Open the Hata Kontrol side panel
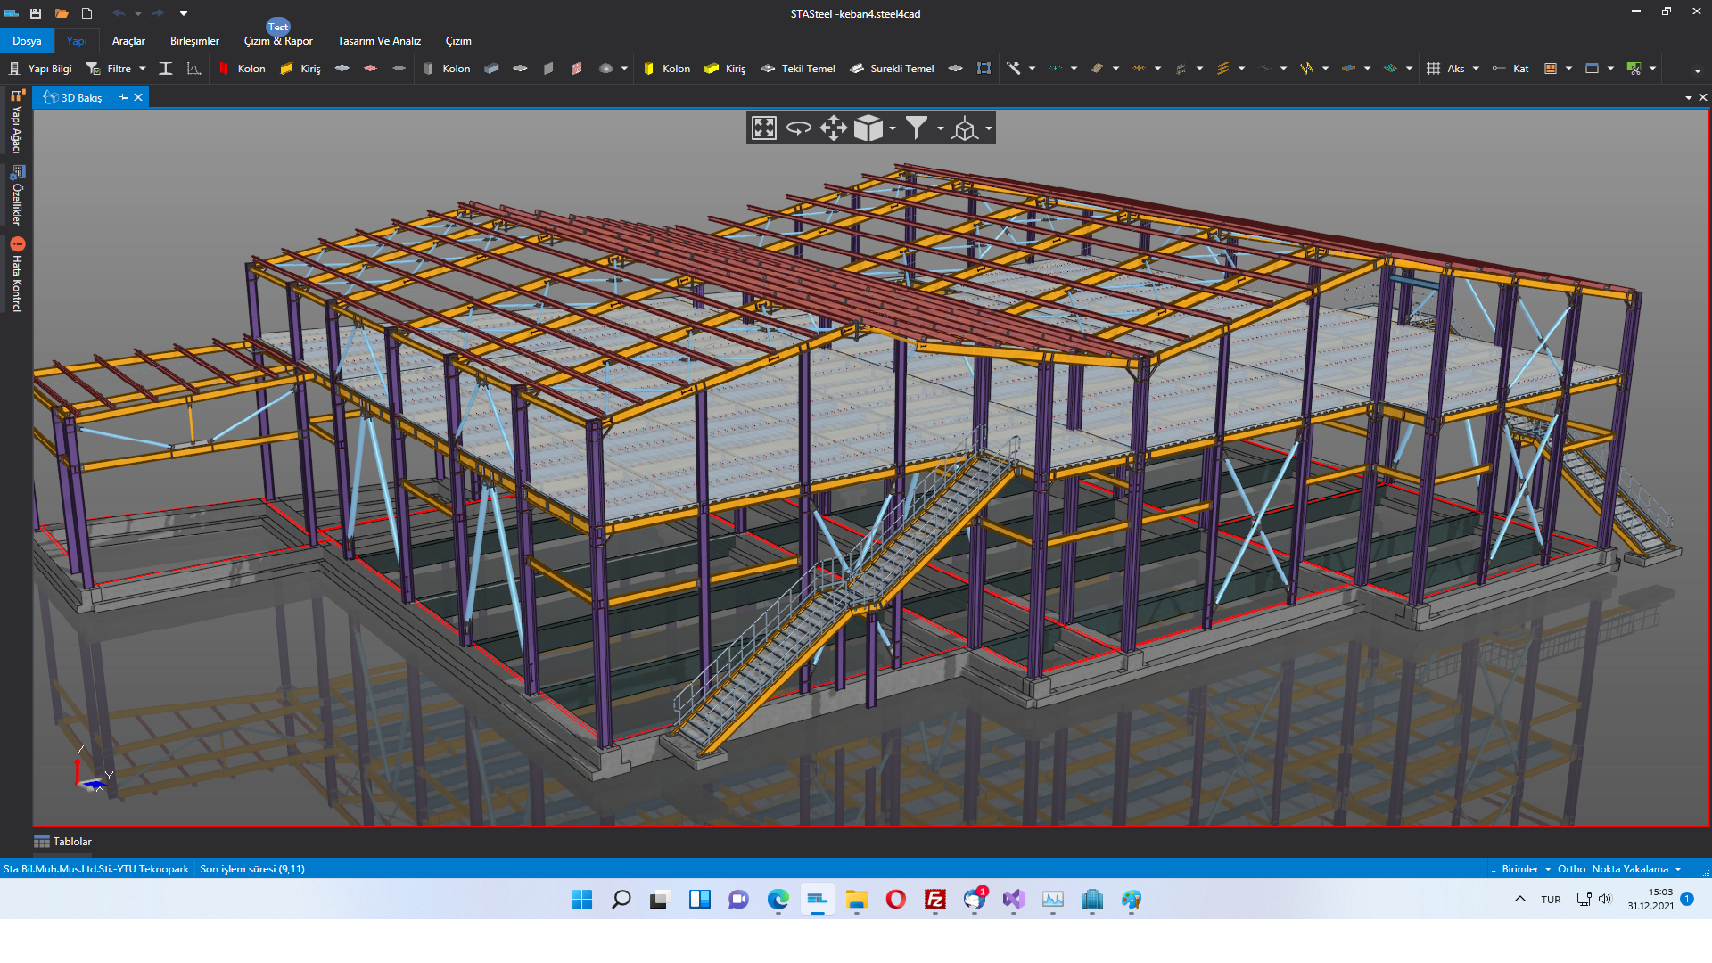 17,275
